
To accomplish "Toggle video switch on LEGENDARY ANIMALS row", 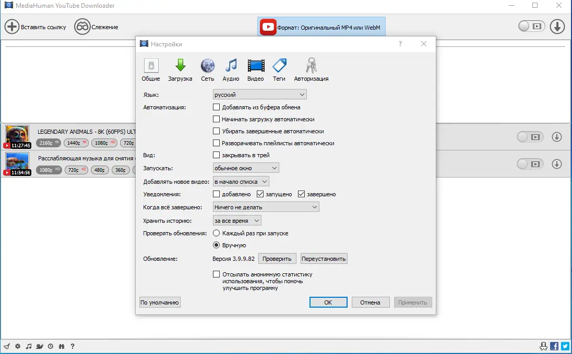I will coord(530,137).
